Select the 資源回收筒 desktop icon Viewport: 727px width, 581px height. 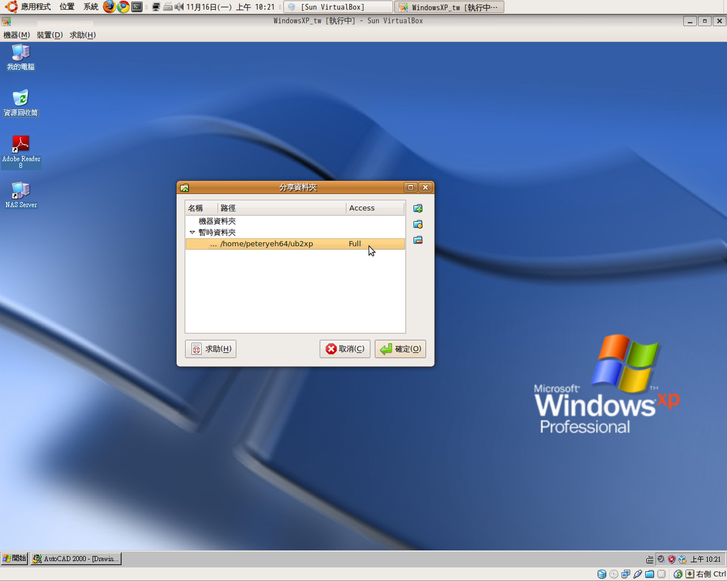click(21, 103)
